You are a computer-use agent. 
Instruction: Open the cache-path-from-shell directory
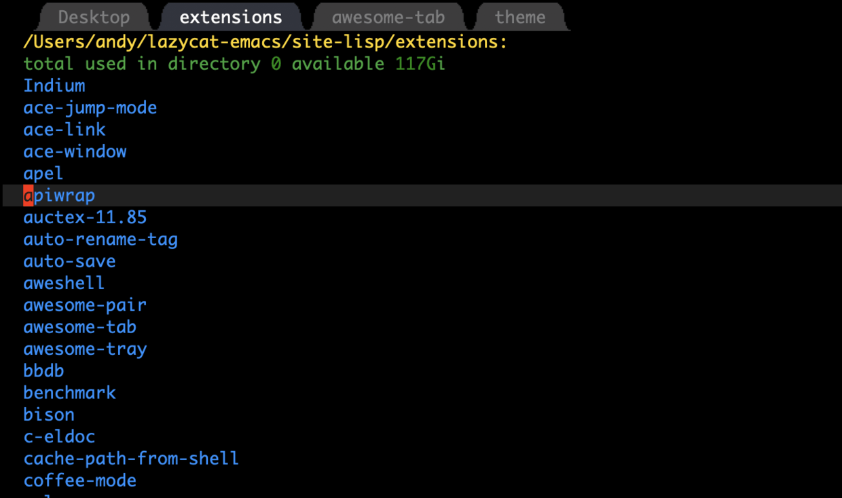(131, 459)
